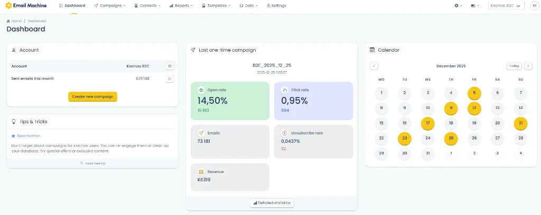The image size is (541, 215).
Task: Click the 73 181 emails value
Action: point(204,141)
